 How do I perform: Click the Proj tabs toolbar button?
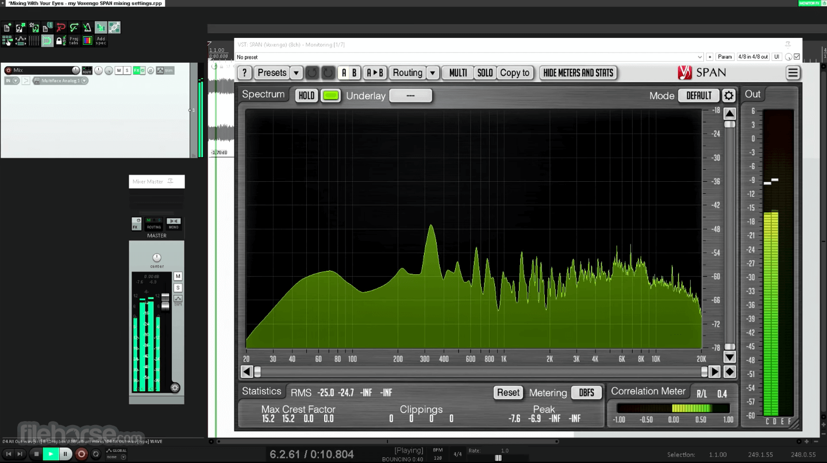(x=74, y=40)
